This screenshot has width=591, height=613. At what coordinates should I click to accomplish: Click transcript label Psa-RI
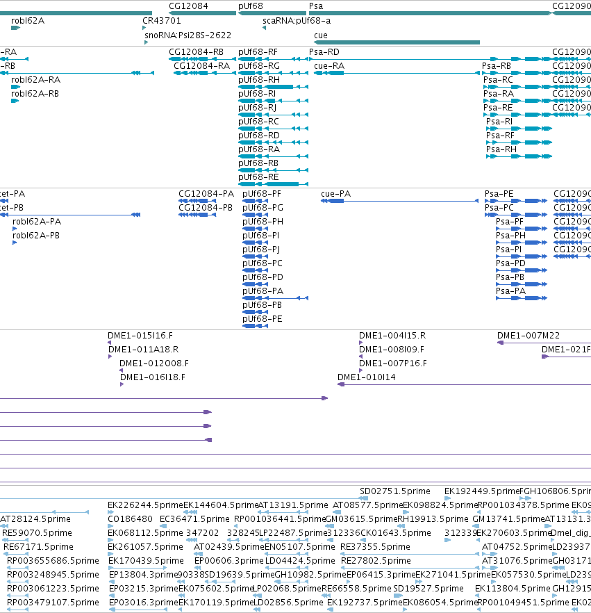tap(499, 122)
